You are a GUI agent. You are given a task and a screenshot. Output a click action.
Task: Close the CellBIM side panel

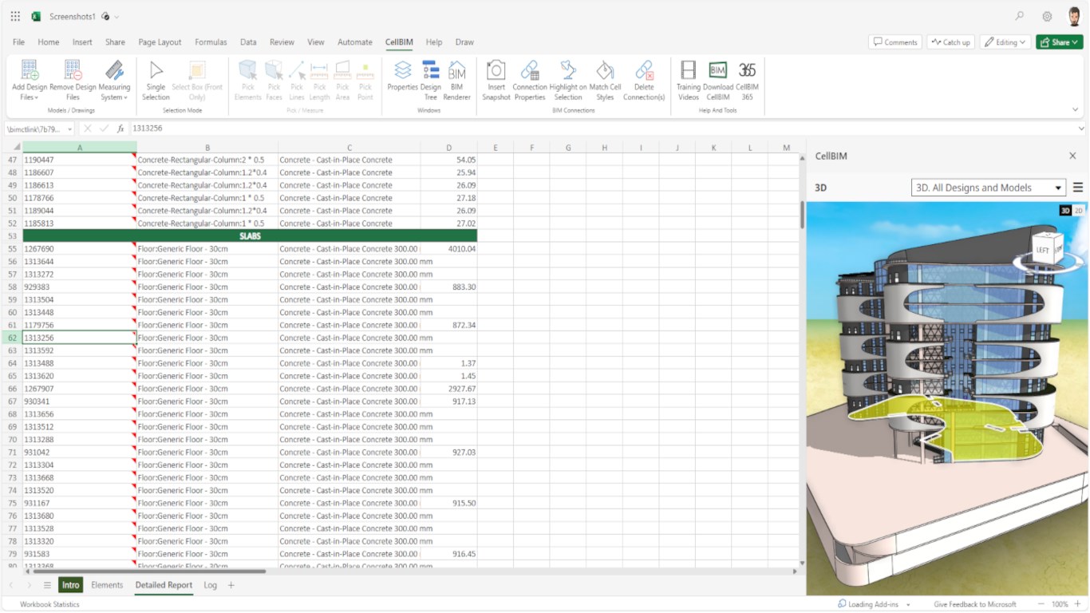tap(1072, 156)
